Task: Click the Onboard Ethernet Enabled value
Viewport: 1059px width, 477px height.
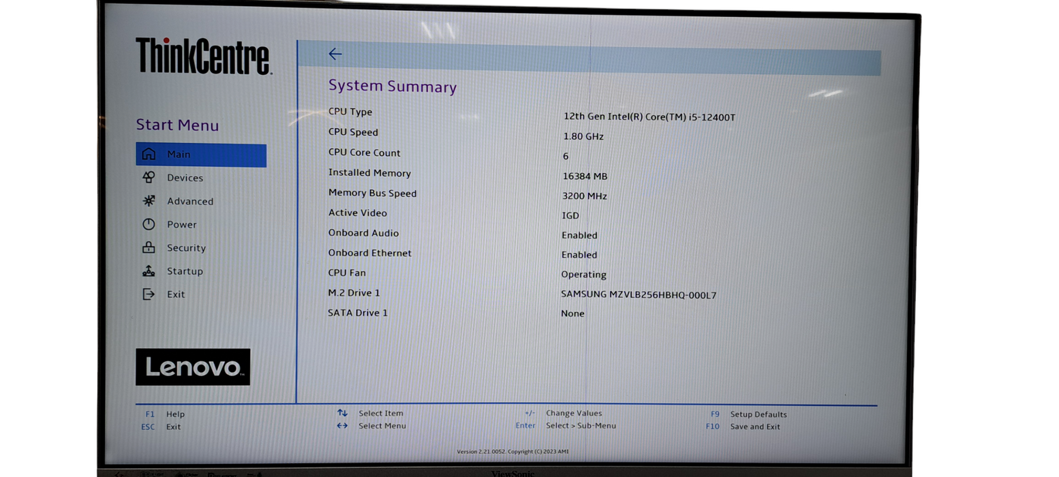Action: (x=579, y=255)
